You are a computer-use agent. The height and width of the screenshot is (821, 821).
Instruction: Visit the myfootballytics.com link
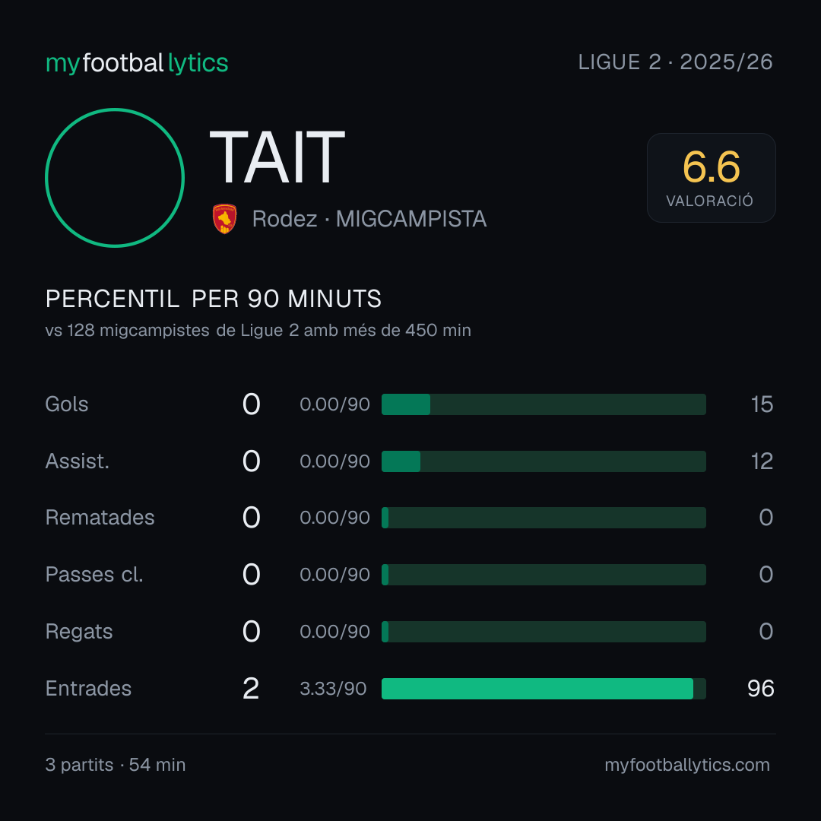click(687, 765)
